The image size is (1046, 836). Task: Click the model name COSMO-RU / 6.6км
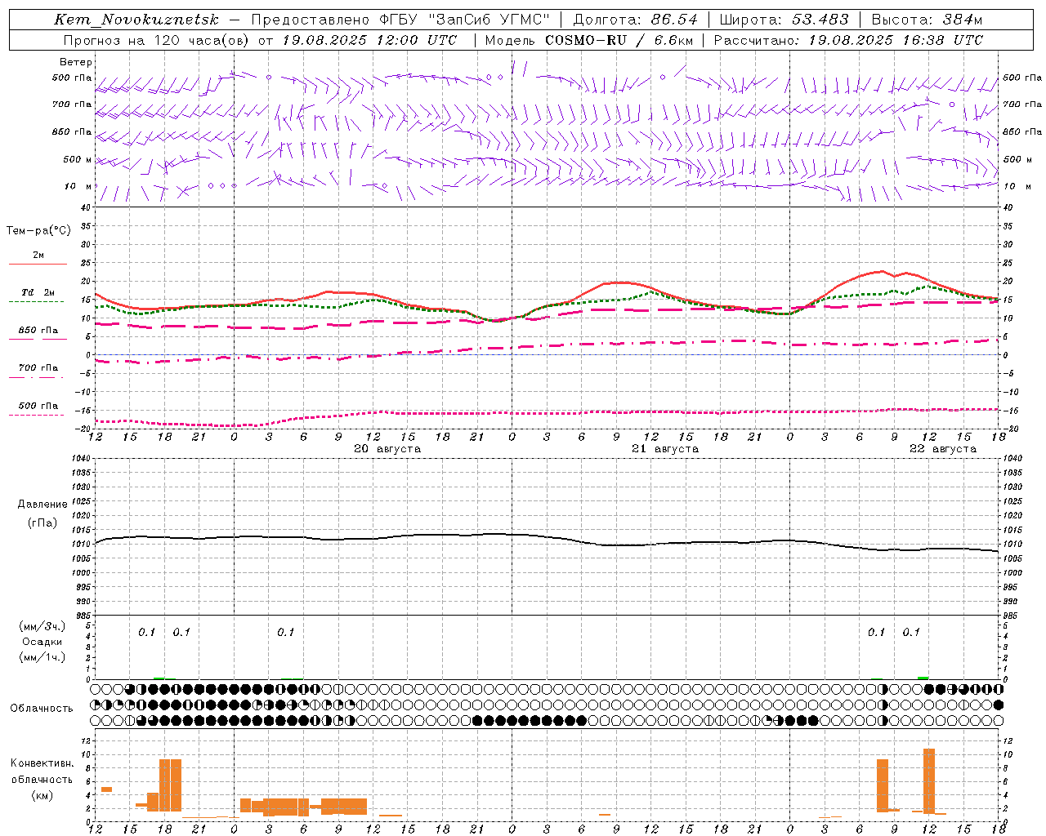(x=619, y=40)
